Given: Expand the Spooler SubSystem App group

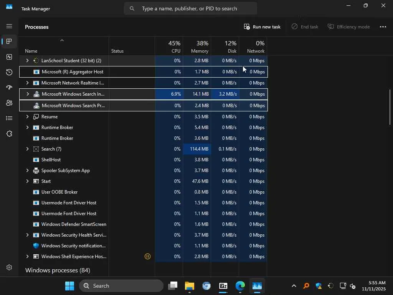Looking at the screenshot, I should tap(27, 171).
